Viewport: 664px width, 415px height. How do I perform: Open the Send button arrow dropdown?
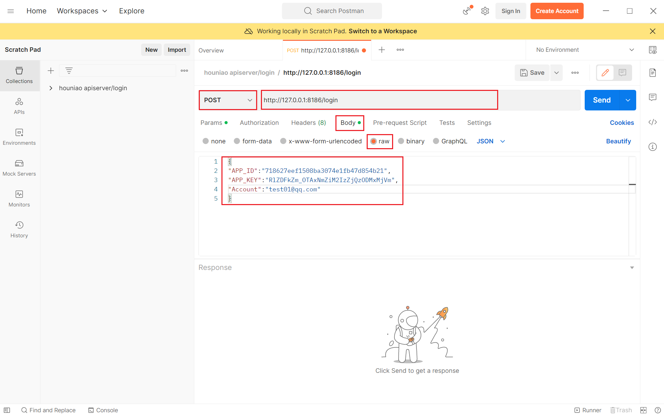point(628,100)
